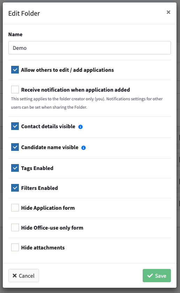Click the Filters Enabled label text
This screenshot has width=180, height=293.
[39, 188]
